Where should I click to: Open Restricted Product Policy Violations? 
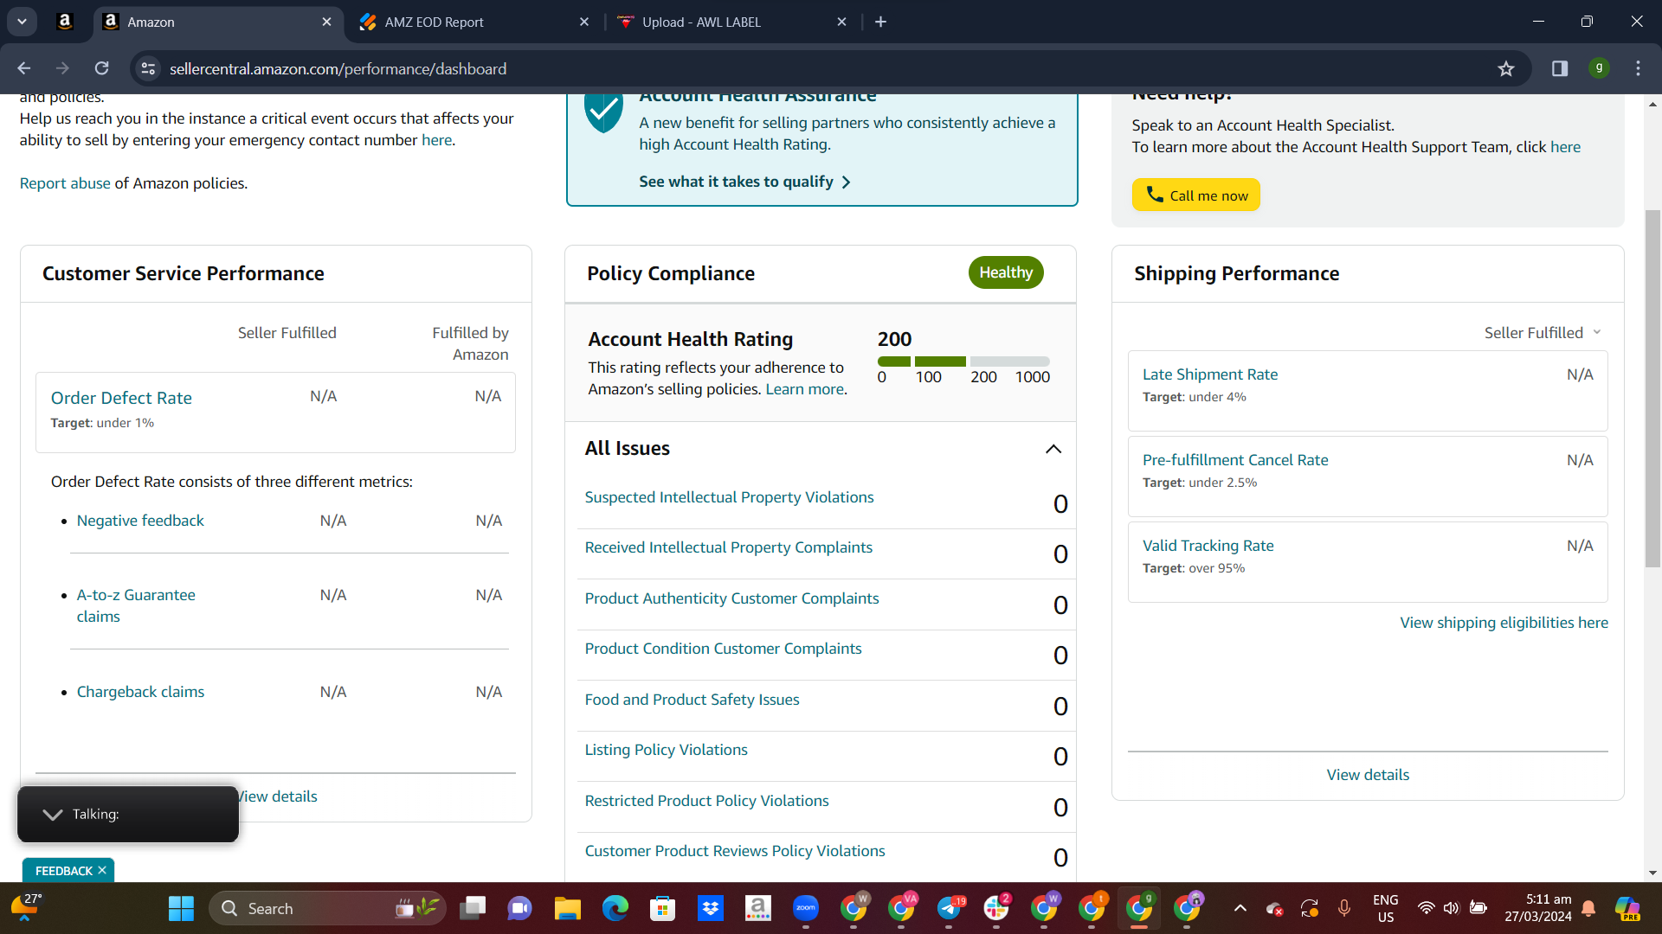click(x=706, y=801)
